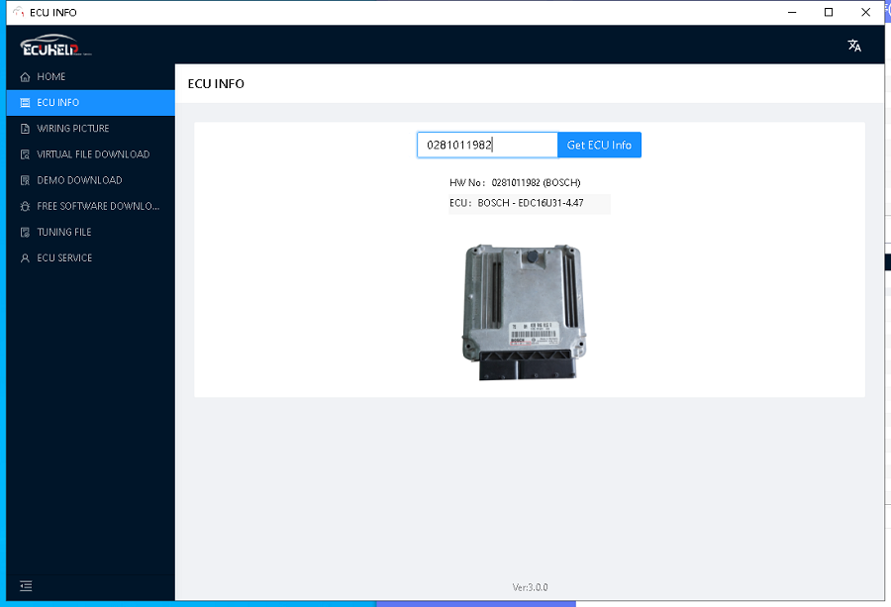Open FREE SOFTWARE DOWNLOAD menu item
The image size is (891, 607).
pos(90,206)
